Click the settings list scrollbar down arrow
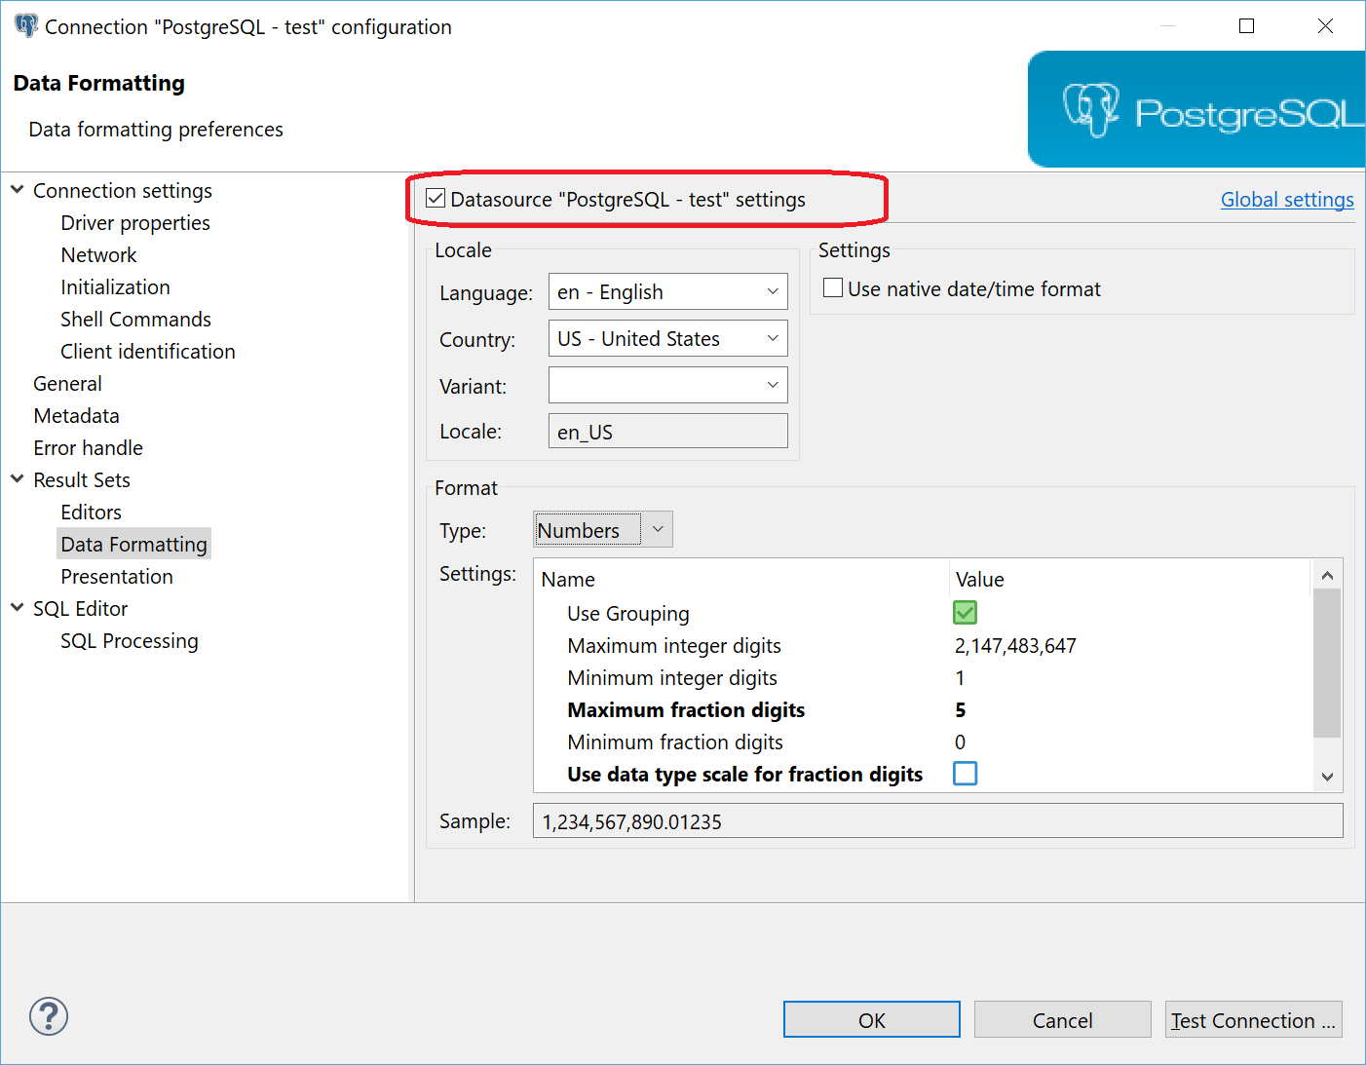Screen dimensions: 1366x1065 point(1327,777)
